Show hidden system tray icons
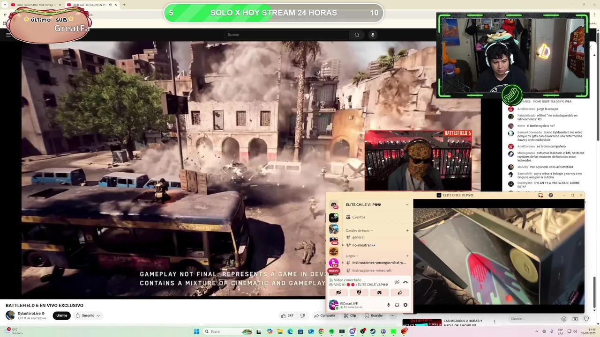600x337 pixels. [537, 331]
